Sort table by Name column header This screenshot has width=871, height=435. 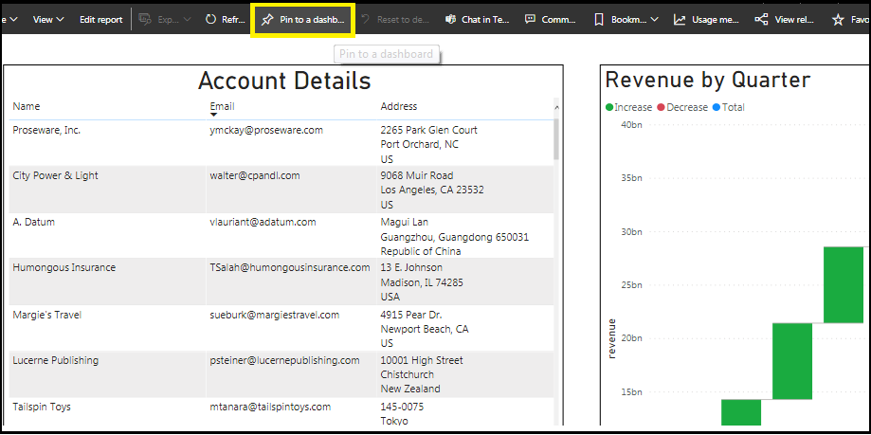(x=27, y=106)
